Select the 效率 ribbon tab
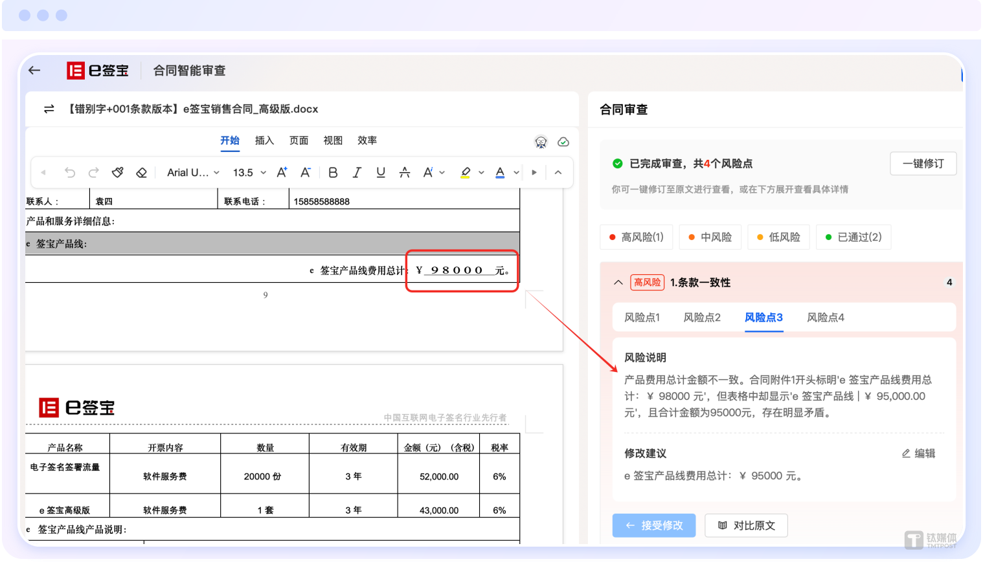The image size is (983, 568). click(367, 140)
